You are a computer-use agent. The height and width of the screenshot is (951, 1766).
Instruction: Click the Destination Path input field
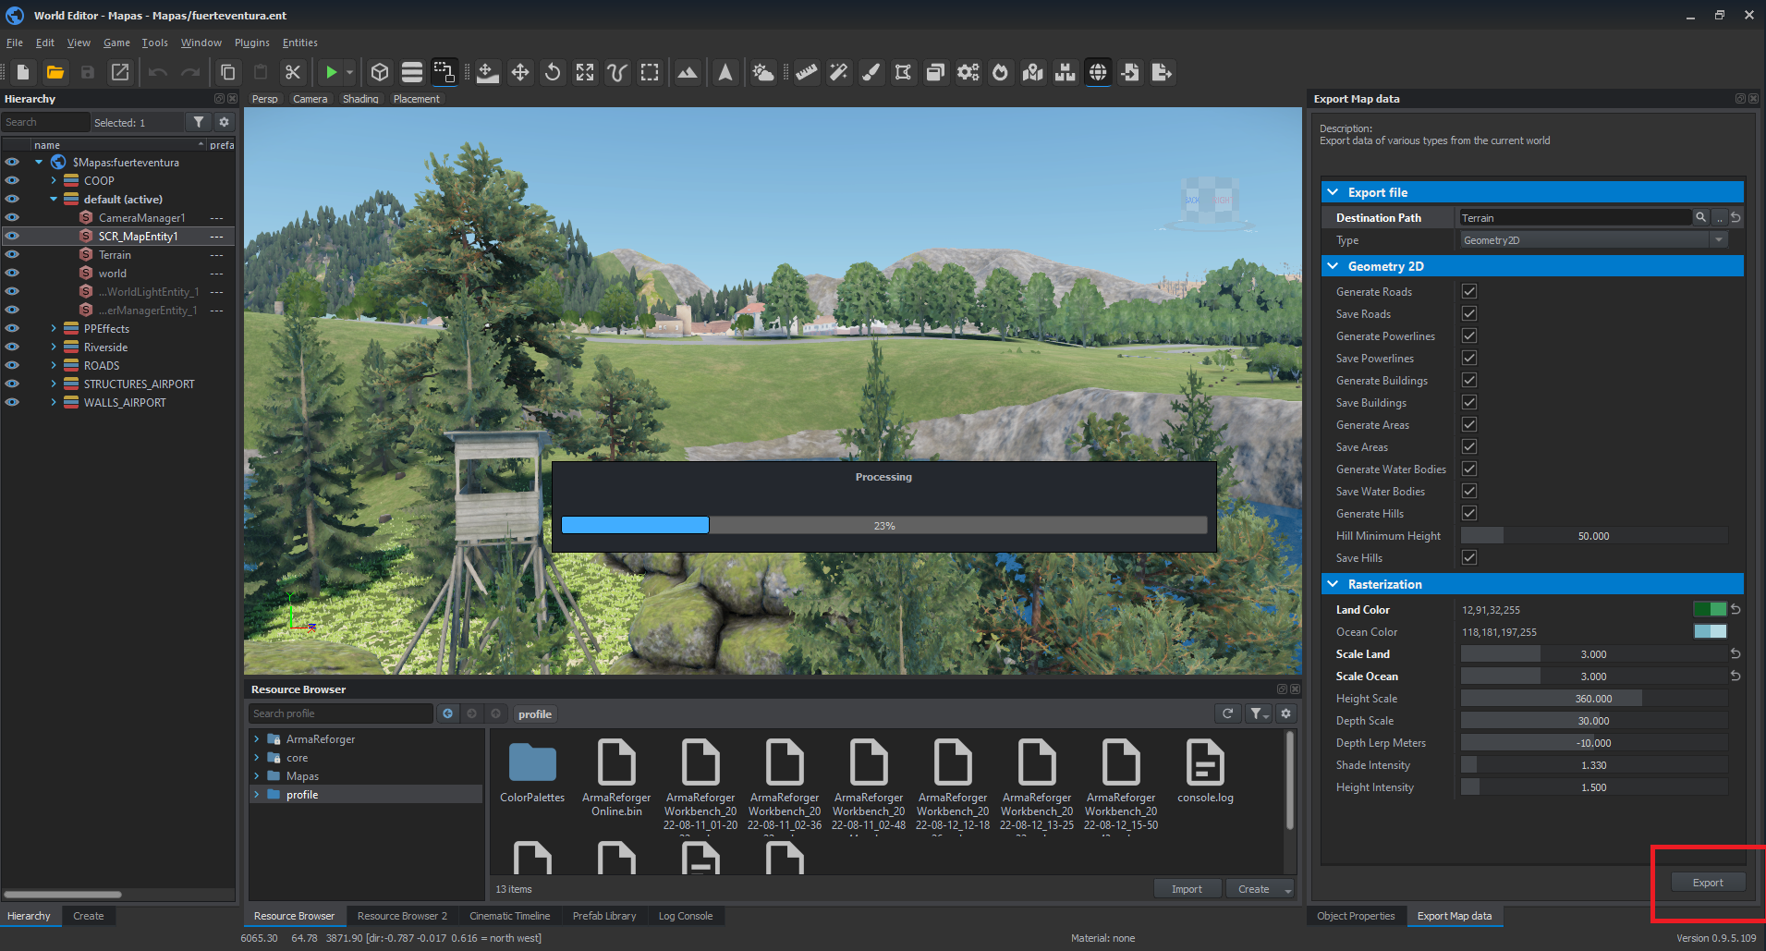1576,217
